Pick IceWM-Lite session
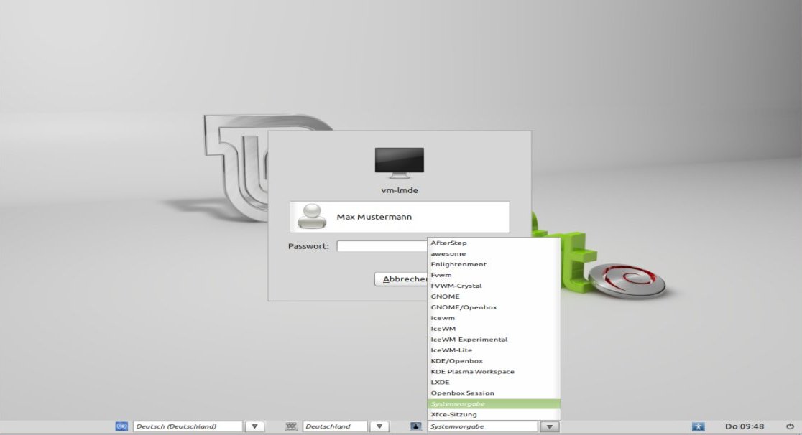 (x=494, y=350)
